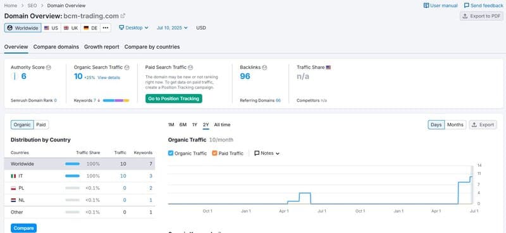Click the Netherlands flag in NL row
This screenshot has width=506, height=233.
pos(13,200)
